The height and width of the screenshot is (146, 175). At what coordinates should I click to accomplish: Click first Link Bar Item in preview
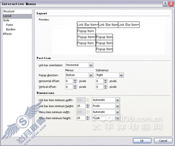pos(87,25)
